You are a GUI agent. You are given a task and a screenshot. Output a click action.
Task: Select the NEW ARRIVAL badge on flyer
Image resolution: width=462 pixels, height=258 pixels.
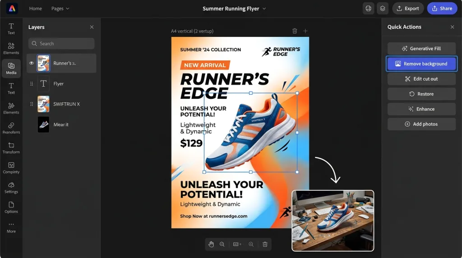click(x=205, y=65)
